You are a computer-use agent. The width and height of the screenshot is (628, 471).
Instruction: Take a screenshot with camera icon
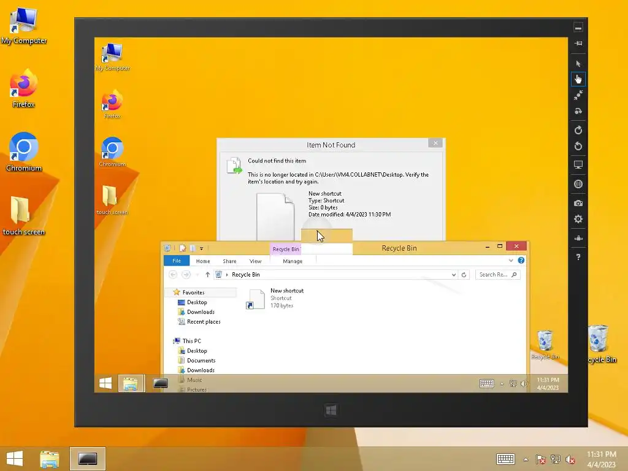point(578,203)
